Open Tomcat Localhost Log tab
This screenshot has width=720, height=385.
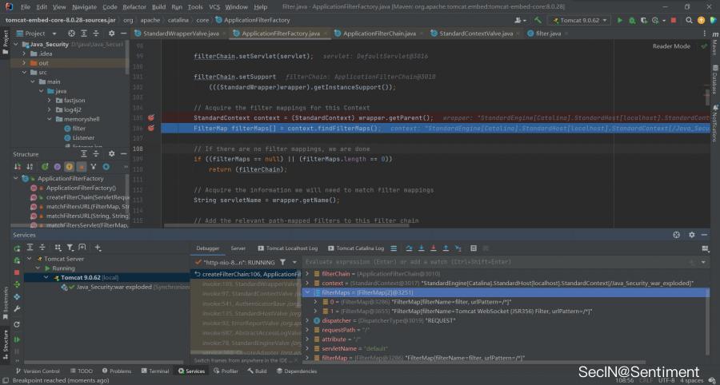pyautogui.click(x=287, y=248)
